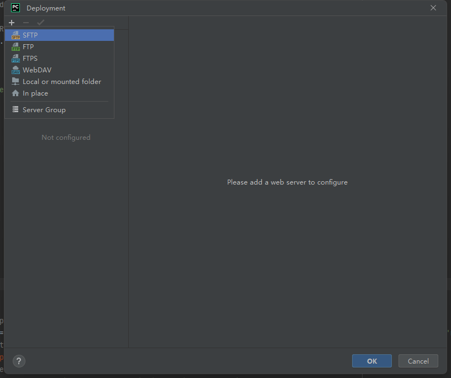
Task: Dismiss the dialog with Cancel
Action: [x=418, y=361]
